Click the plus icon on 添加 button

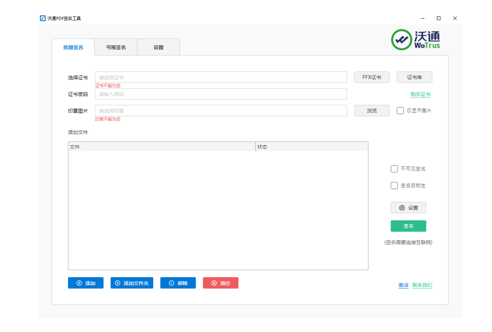[79, 283]
